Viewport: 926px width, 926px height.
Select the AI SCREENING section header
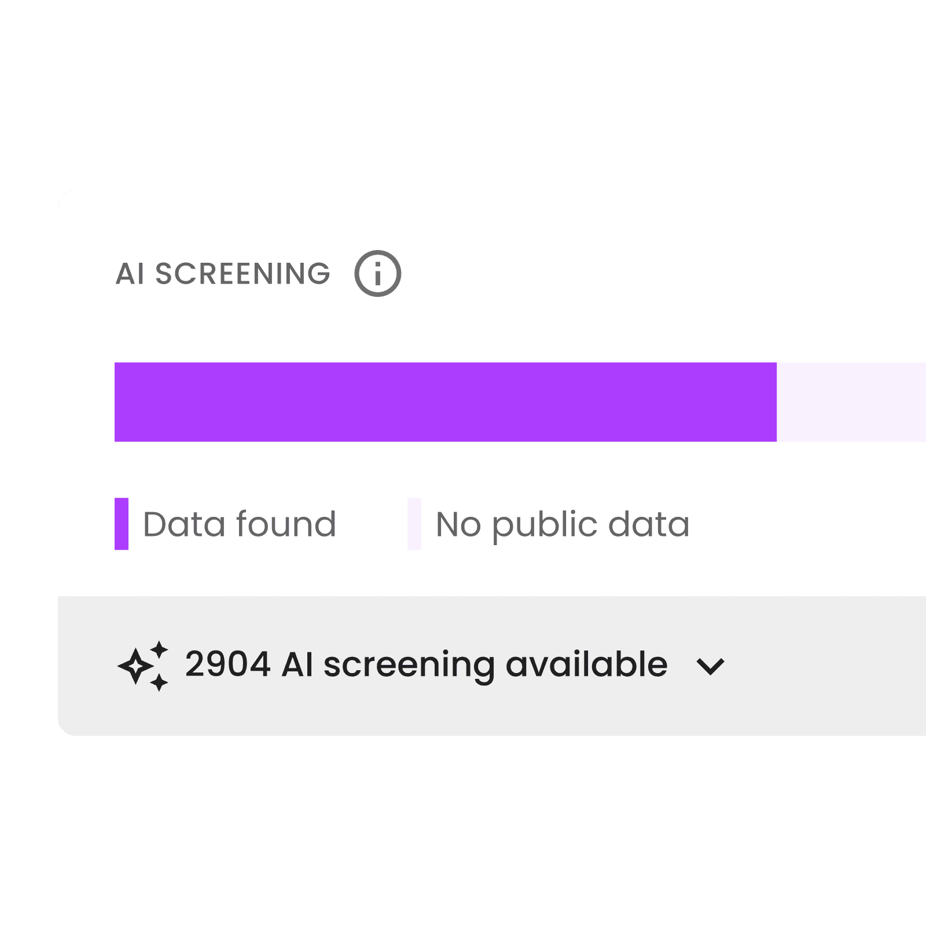point(223,273)
